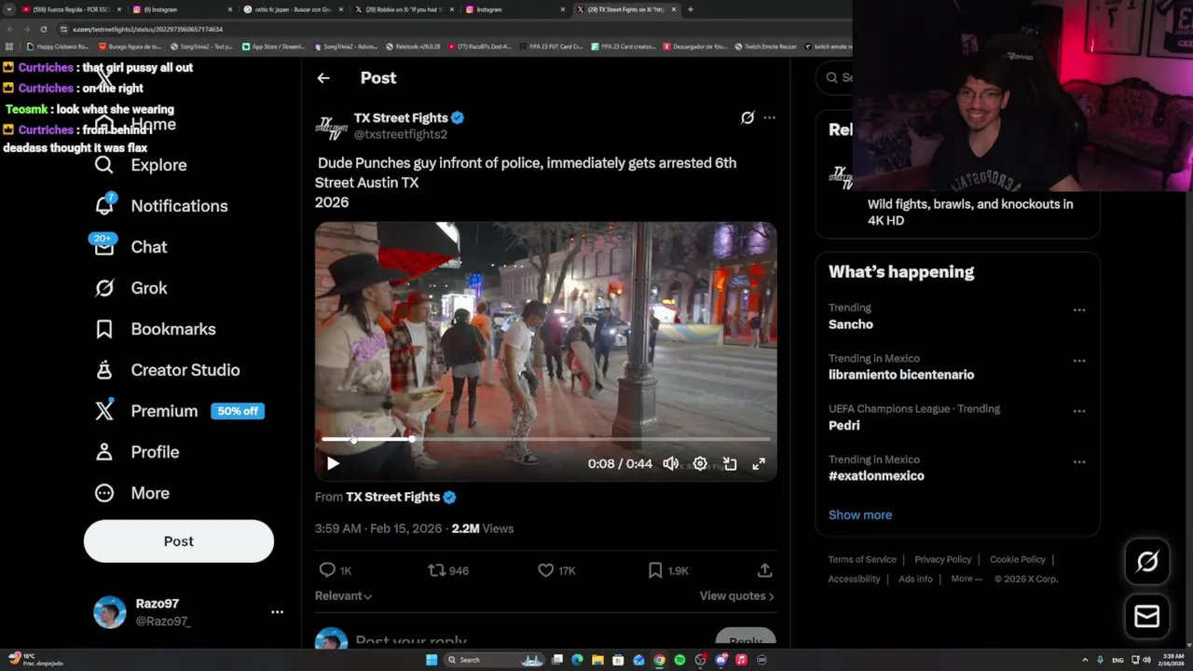Expand the footer More menu

coord(967,579)
